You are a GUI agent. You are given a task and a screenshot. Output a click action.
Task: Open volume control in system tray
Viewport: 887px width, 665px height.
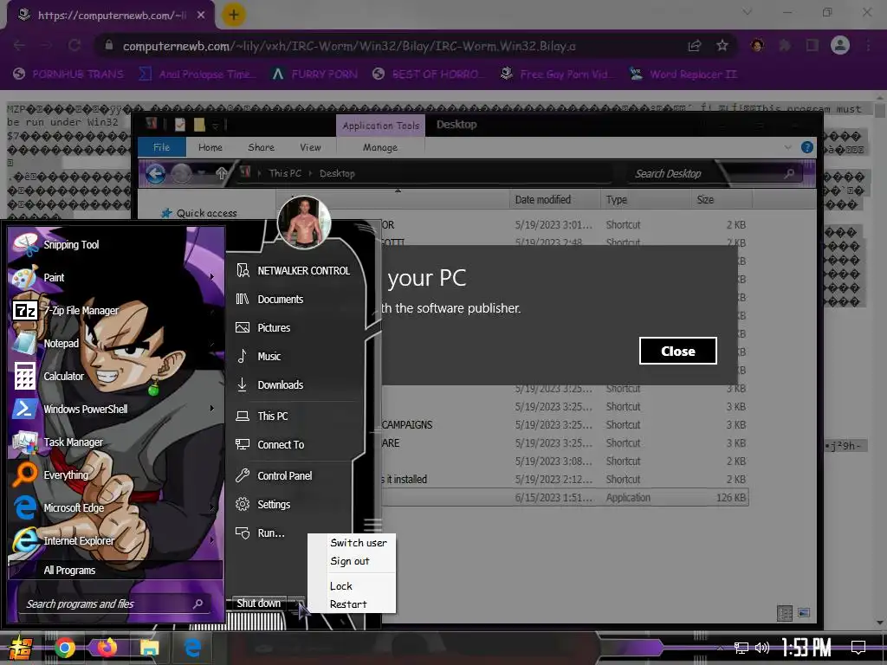pyautogui.click(x=762, y=648)
